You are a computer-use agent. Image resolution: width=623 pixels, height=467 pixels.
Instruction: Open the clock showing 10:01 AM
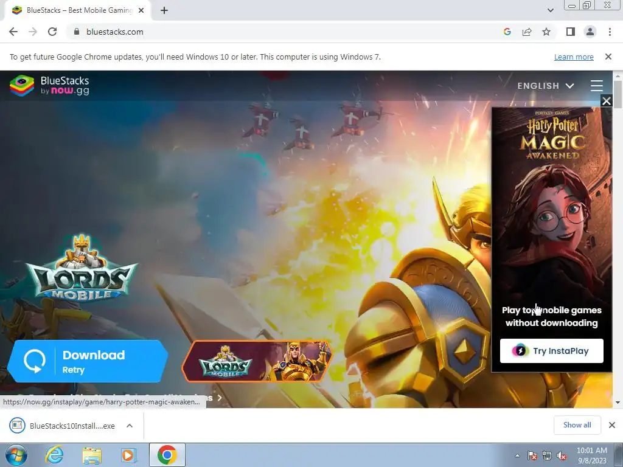click(591, 455)
